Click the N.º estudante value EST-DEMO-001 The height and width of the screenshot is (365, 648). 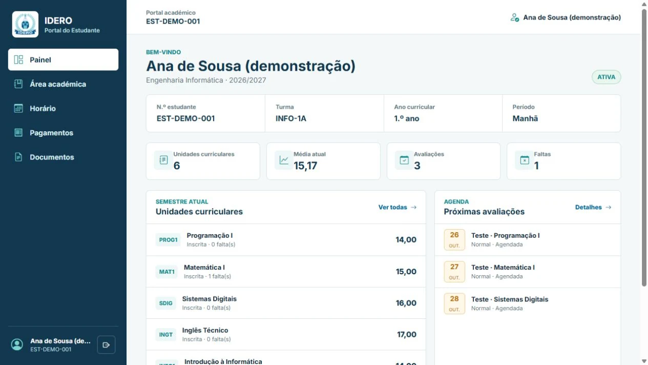[185, 118]
